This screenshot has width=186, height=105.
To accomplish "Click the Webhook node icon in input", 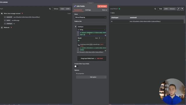I will pos(2,27).
